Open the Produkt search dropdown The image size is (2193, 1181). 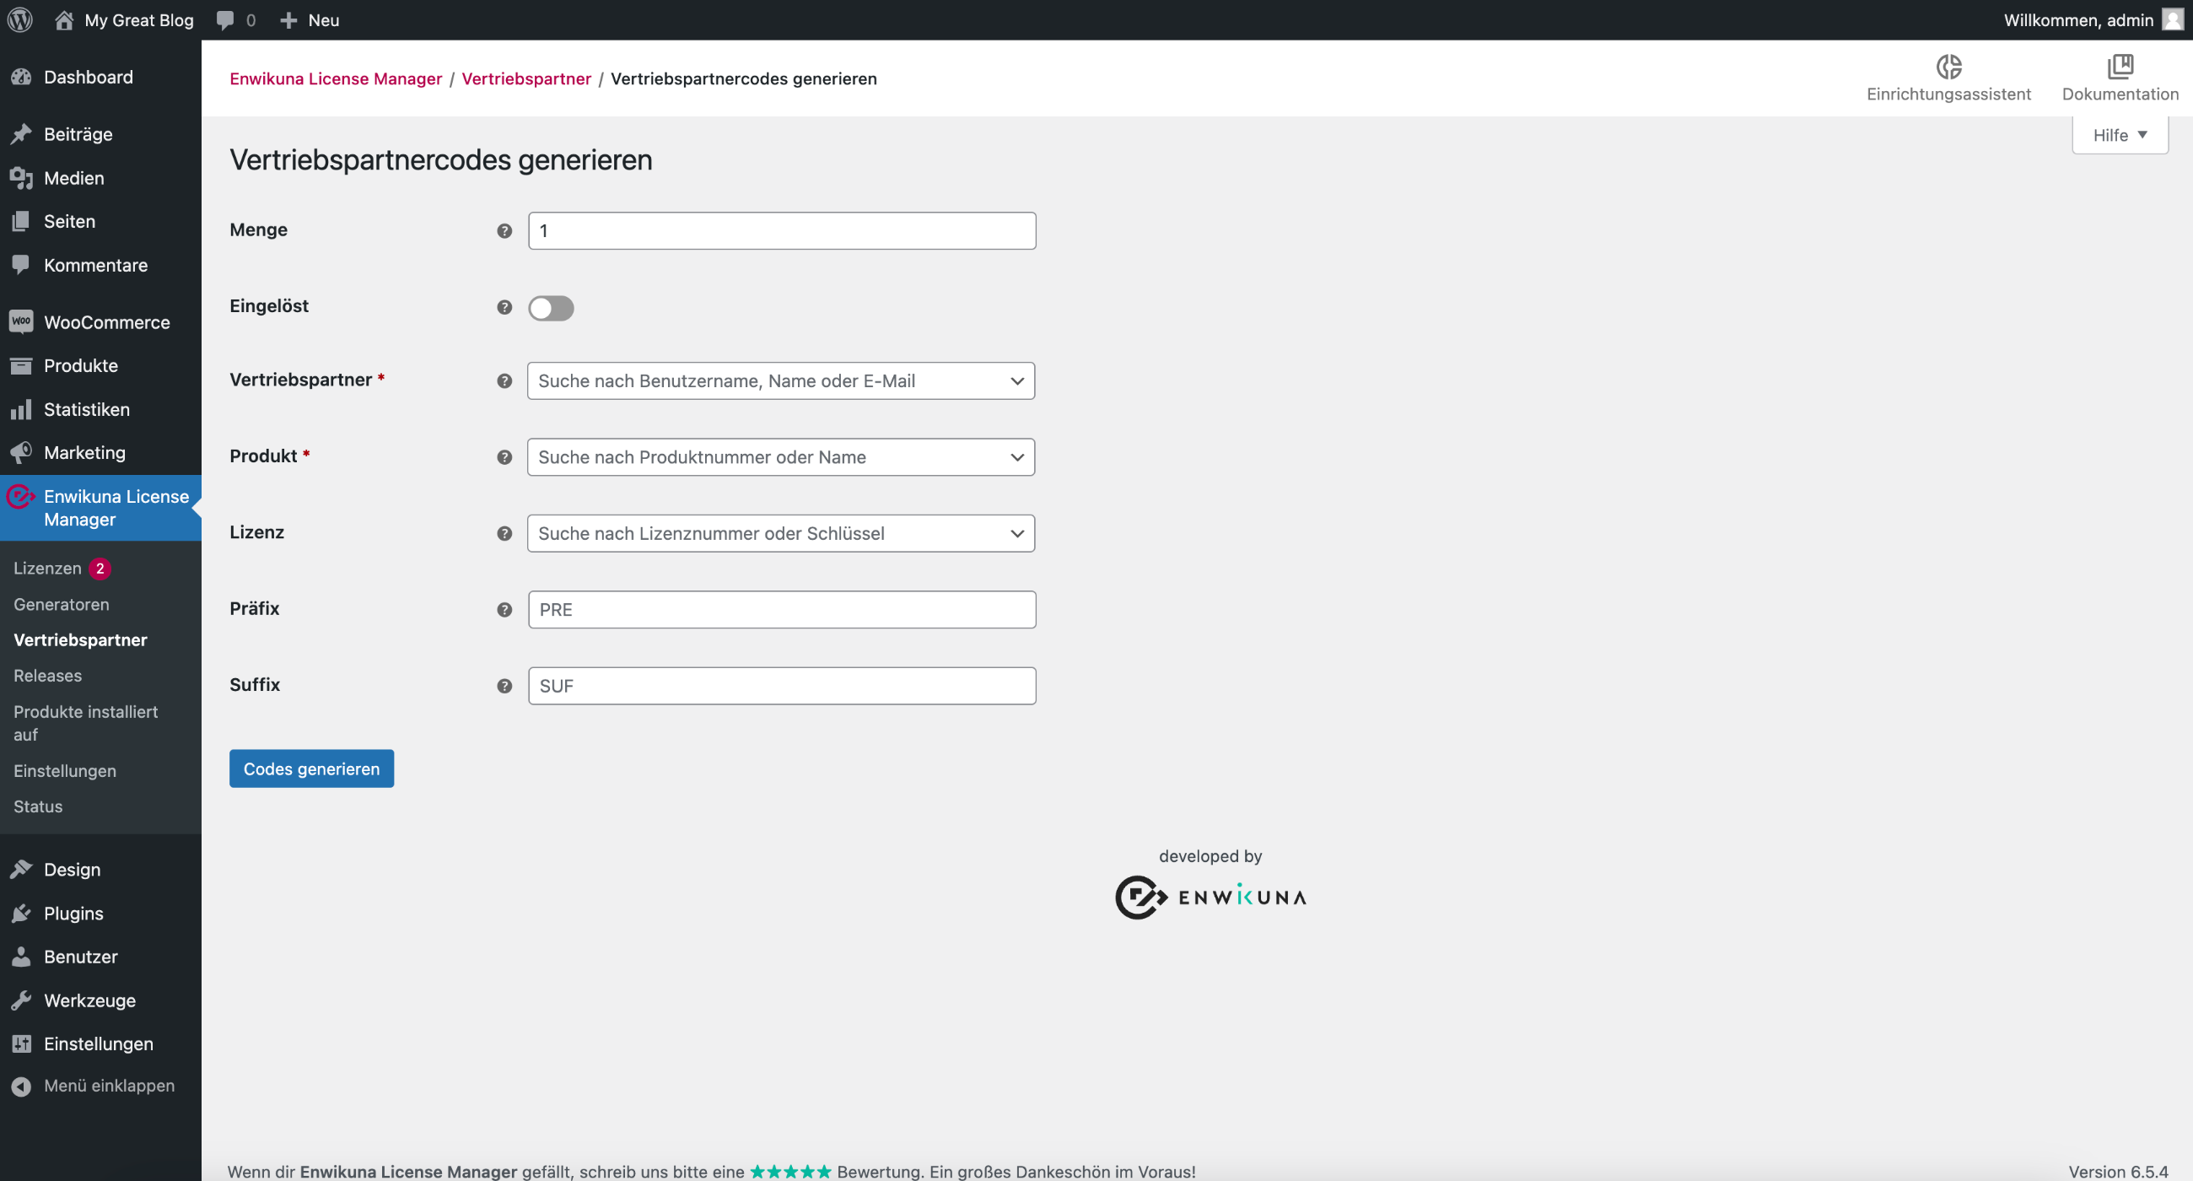coord(781,457)
